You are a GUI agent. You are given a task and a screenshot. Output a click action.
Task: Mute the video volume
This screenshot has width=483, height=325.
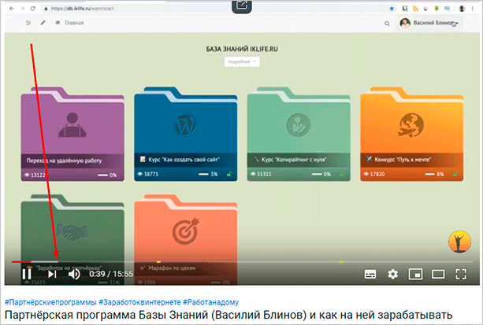[x=74, y=274]
